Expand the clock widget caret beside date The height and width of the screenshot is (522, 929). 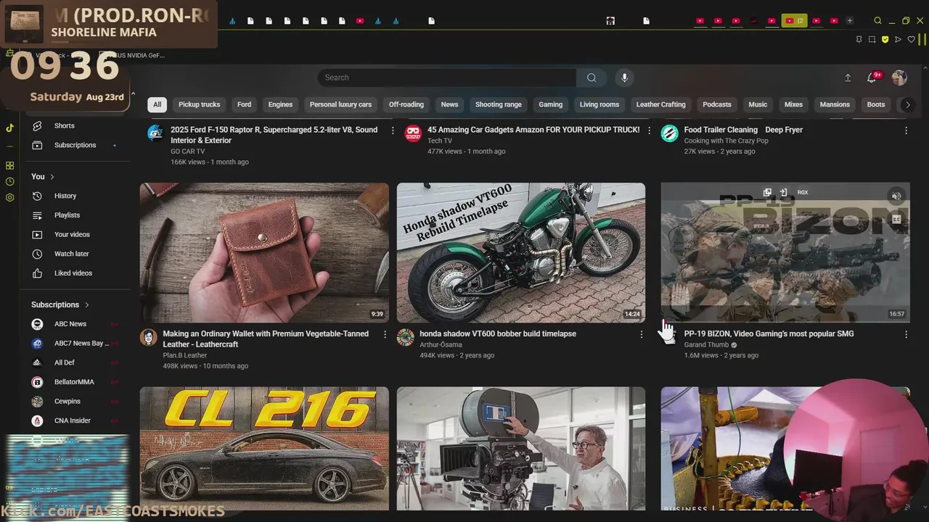132,94
